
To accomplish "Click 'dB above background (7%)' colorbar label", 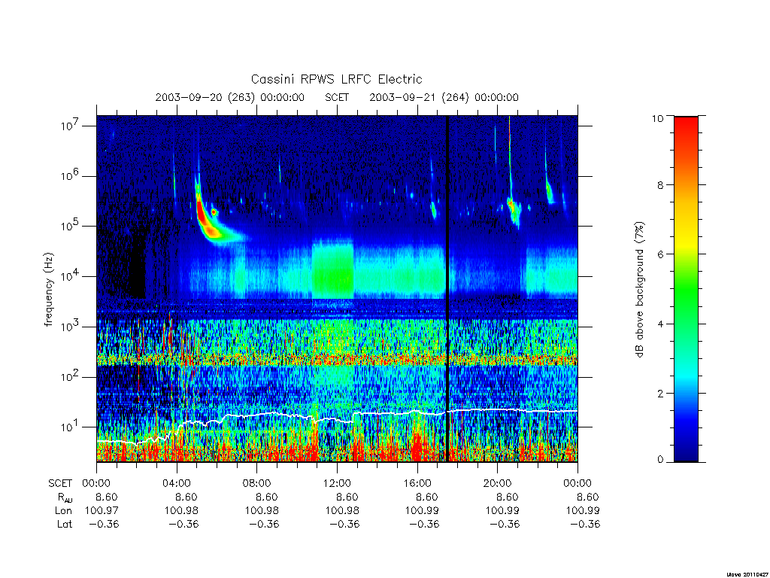I will tap(639, 290).
